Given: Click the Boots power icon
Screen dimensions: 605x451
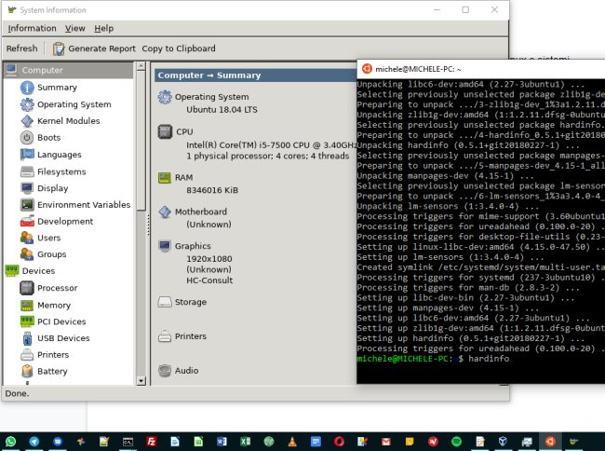Looking at the screenshot, I should click(x=27, y=138).
